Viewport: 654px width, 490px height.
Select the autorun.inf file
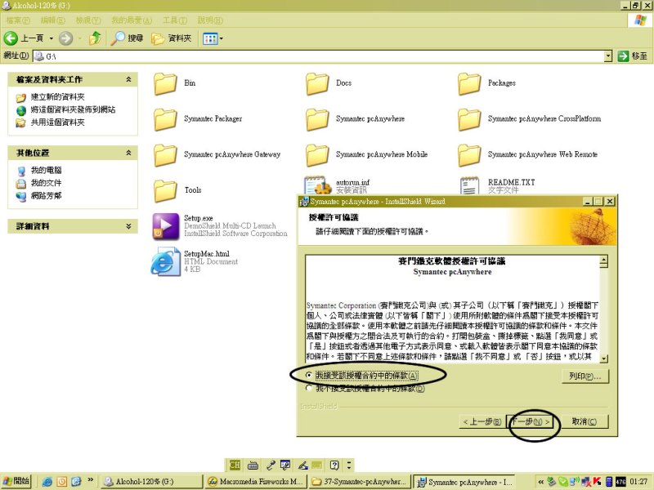[337, 185]
